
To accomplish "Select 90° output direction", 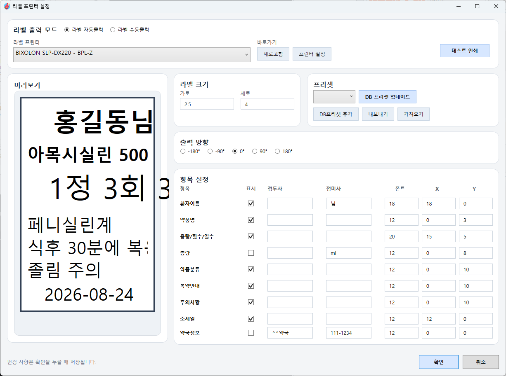I will pos(260,151).
